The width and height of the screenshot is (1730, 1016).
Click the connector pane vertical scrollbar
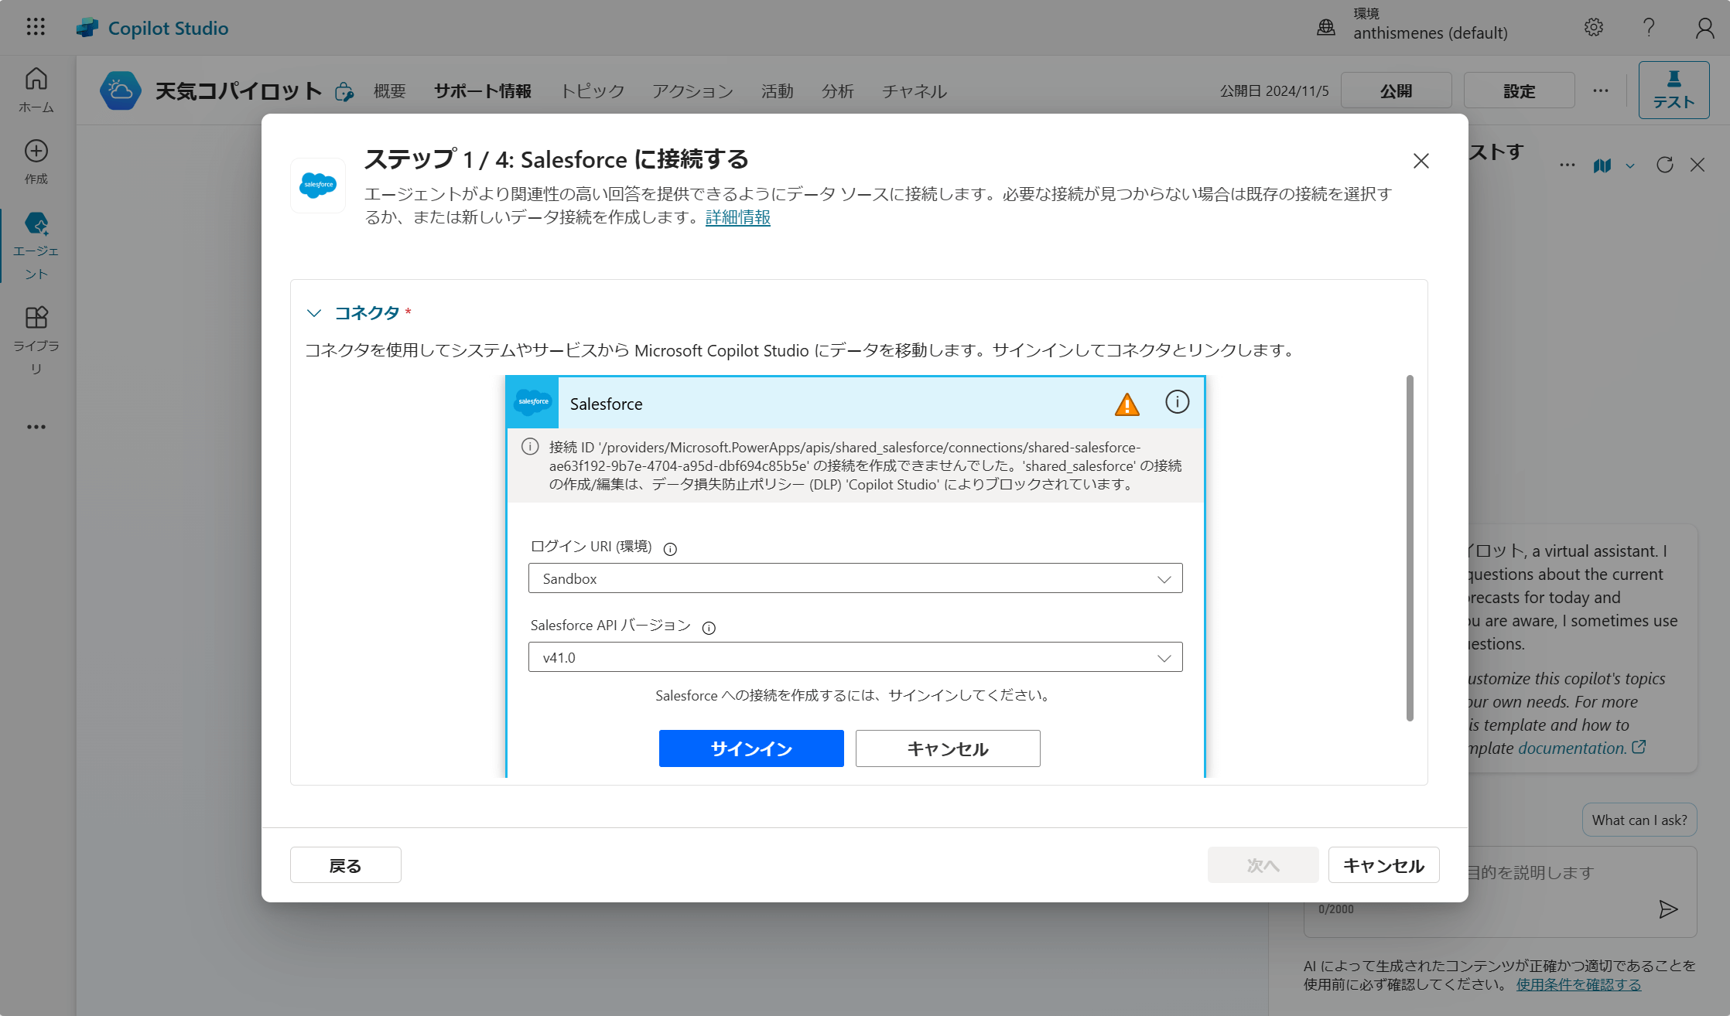[1410, 548]
